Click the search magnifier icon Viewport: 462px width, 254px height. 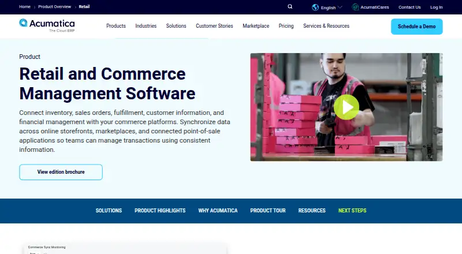(290, 6)
